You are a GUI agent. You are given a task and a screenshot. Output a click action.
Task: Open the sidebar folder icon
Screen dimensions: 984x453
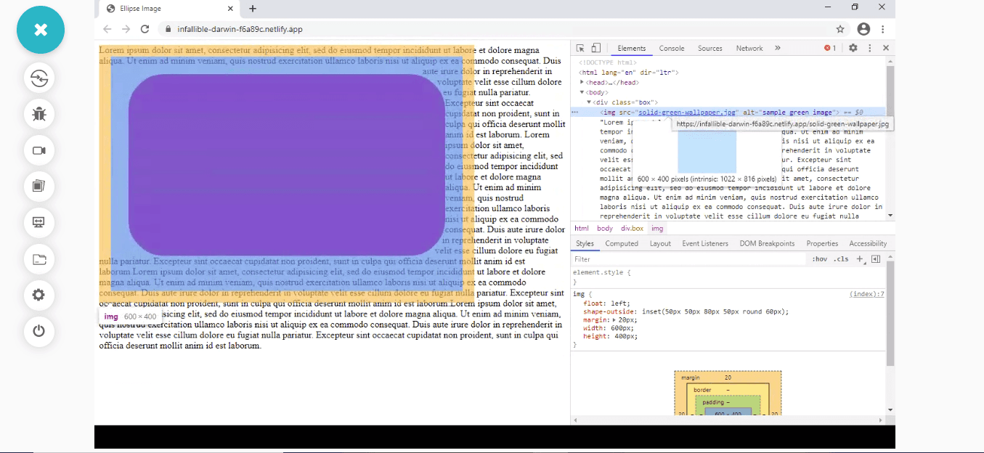point(39,258)
